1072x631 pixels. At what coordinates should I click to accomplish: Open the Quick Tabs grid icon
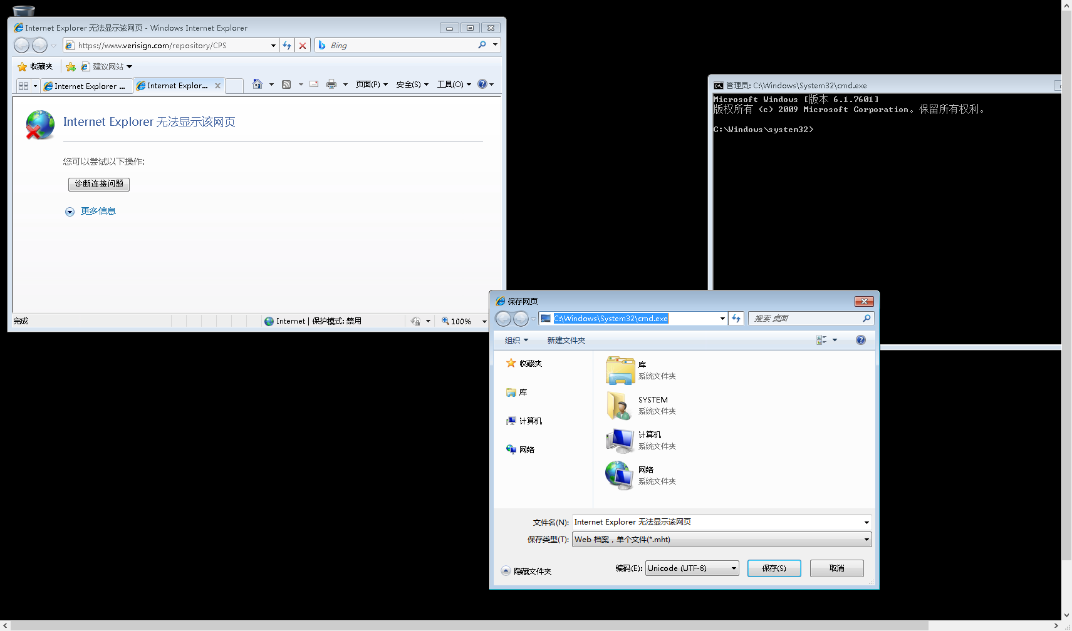click(x=23, y=86)
